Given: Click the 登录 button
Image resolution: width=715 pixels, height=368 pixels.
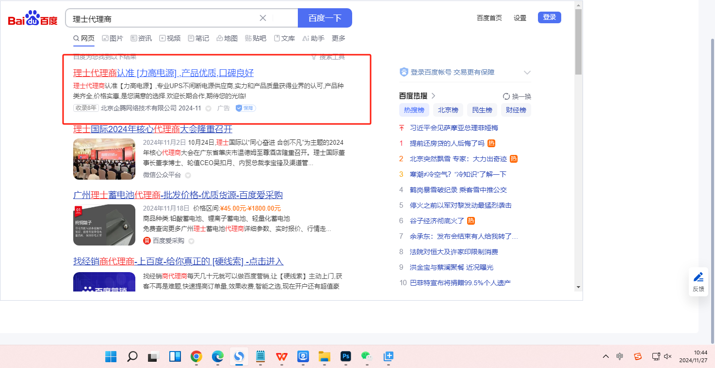Looking at the screenshot, I should 549,17.
